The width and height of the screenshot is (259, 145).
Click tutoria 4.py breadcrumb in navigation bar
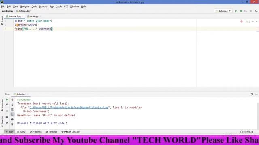tap(23, 11)
